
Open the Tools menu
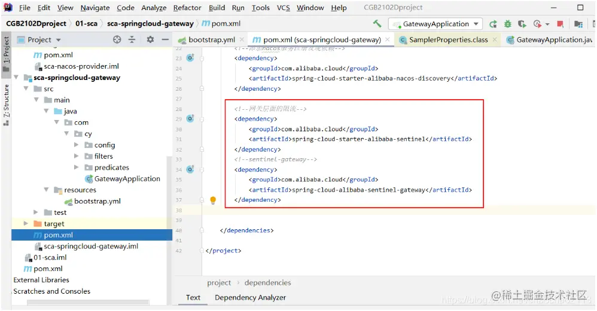pyautogui.click(x=260, y=8)
